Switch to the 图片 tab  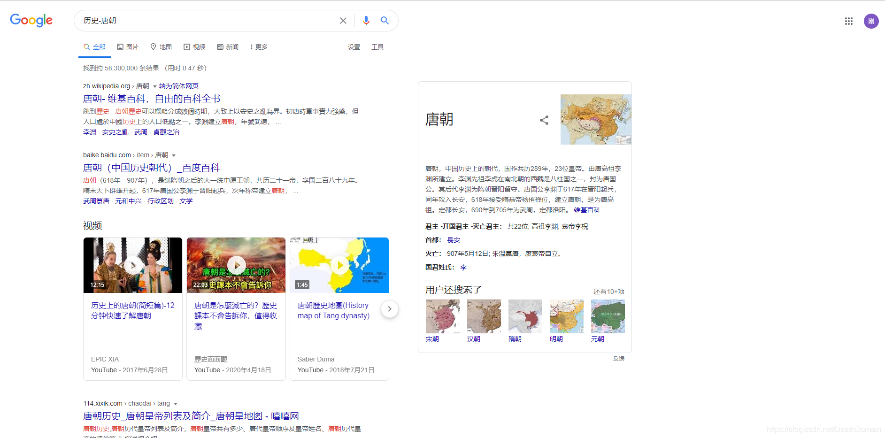click(128, 47)
